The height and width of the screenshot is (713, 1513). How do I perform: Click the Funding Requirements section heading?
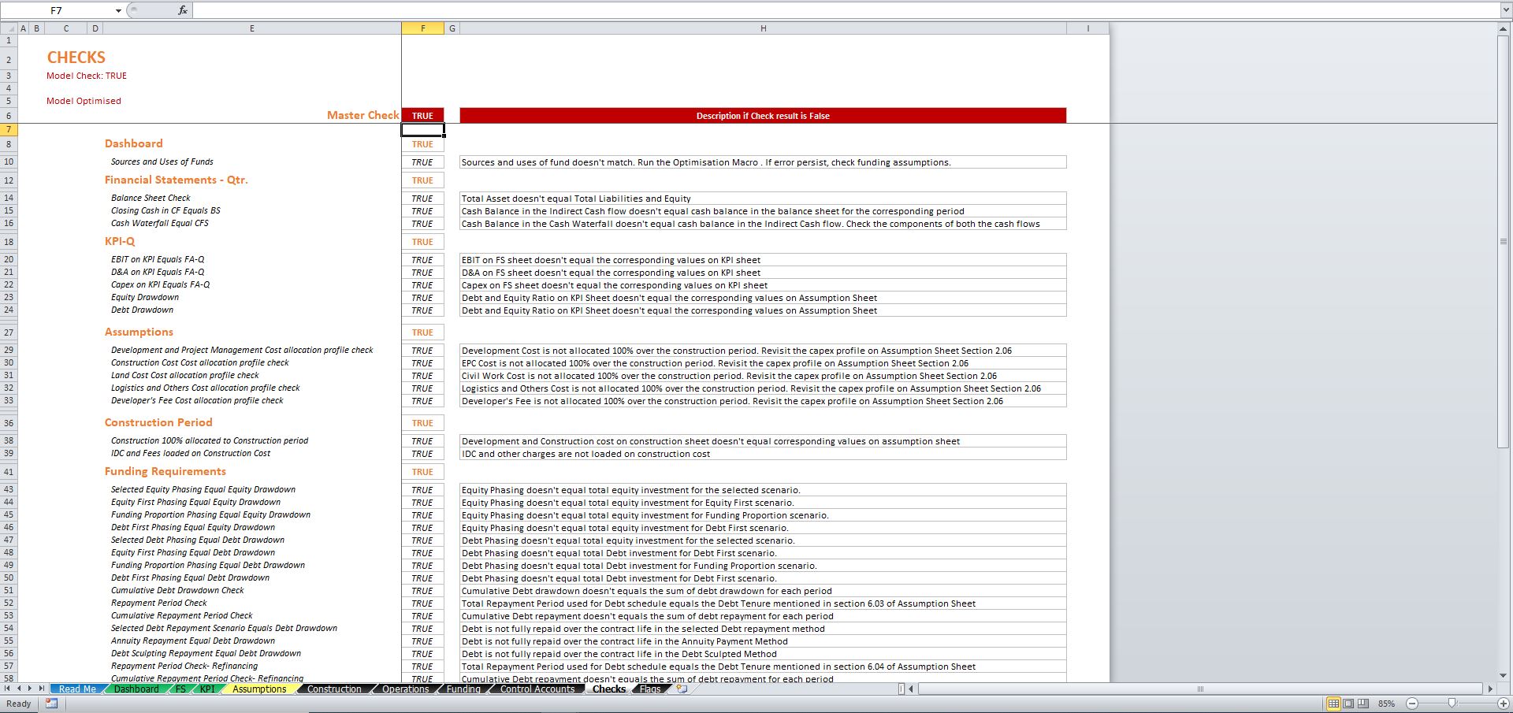tap(165, 471)
